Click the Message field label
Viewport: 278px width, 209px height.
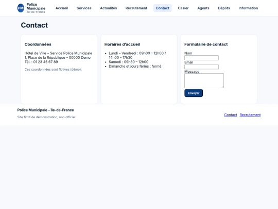pyautogui.click(x=192, y=71)
